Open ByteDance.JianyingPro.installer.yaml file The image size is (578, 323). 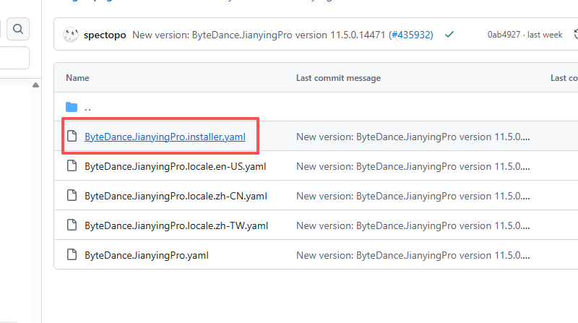point(165,137)
